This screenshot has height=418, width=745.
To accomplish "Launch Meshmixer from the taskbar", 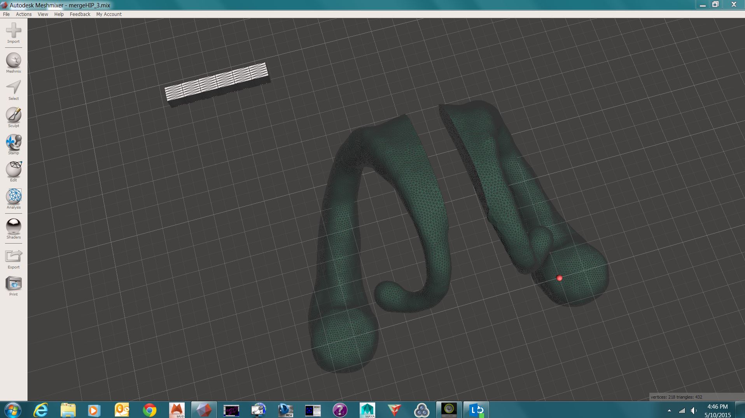I will pyautogui.click(x=204, y=410).
